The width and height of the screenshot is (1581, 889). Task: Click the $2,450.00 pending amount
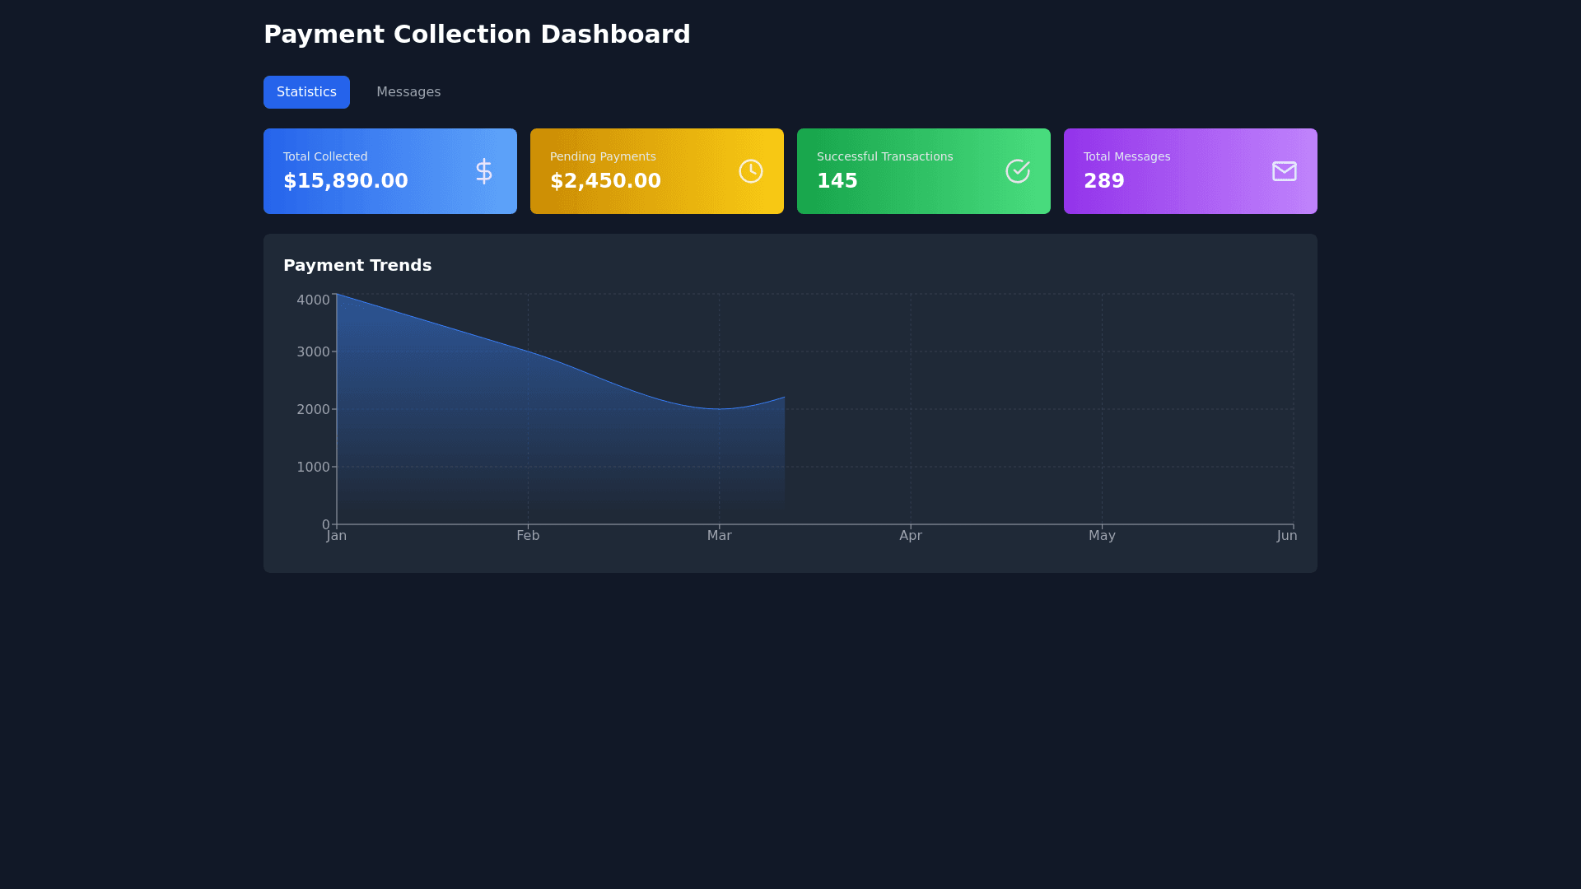pyautogui.click(x=605, y=181)
